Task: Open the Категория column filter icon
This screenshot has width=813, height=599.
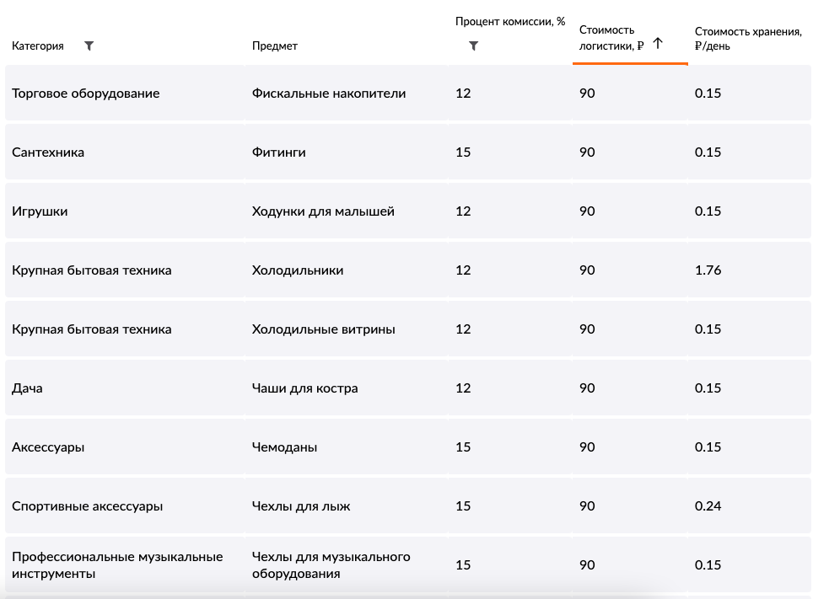Action: click(x=89, y=46)
